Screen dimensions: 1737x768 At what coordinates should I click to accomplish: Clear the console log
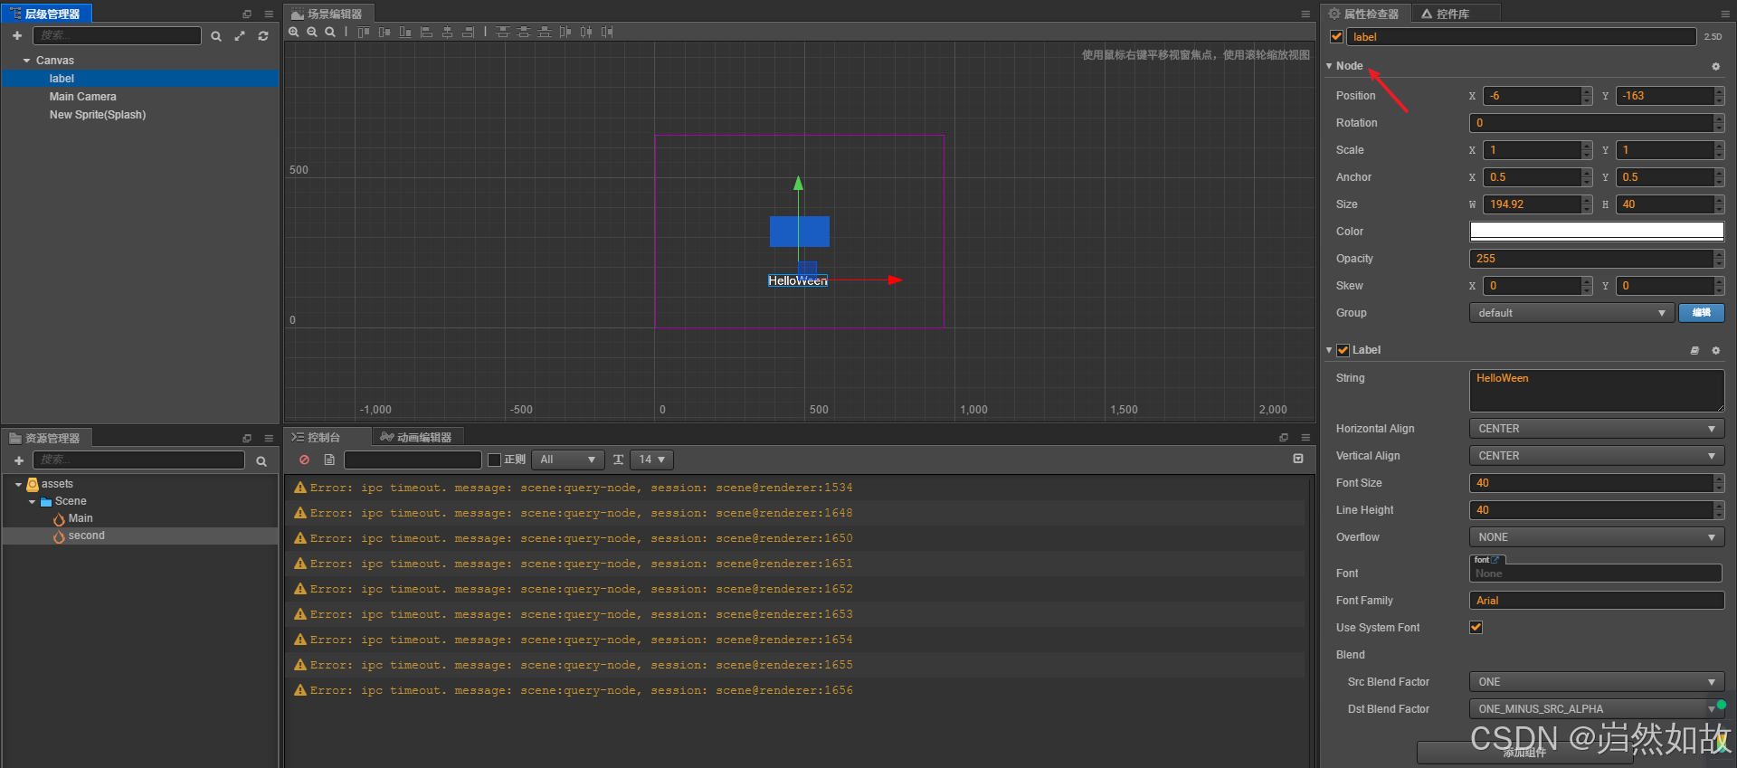tap(305, 460)
